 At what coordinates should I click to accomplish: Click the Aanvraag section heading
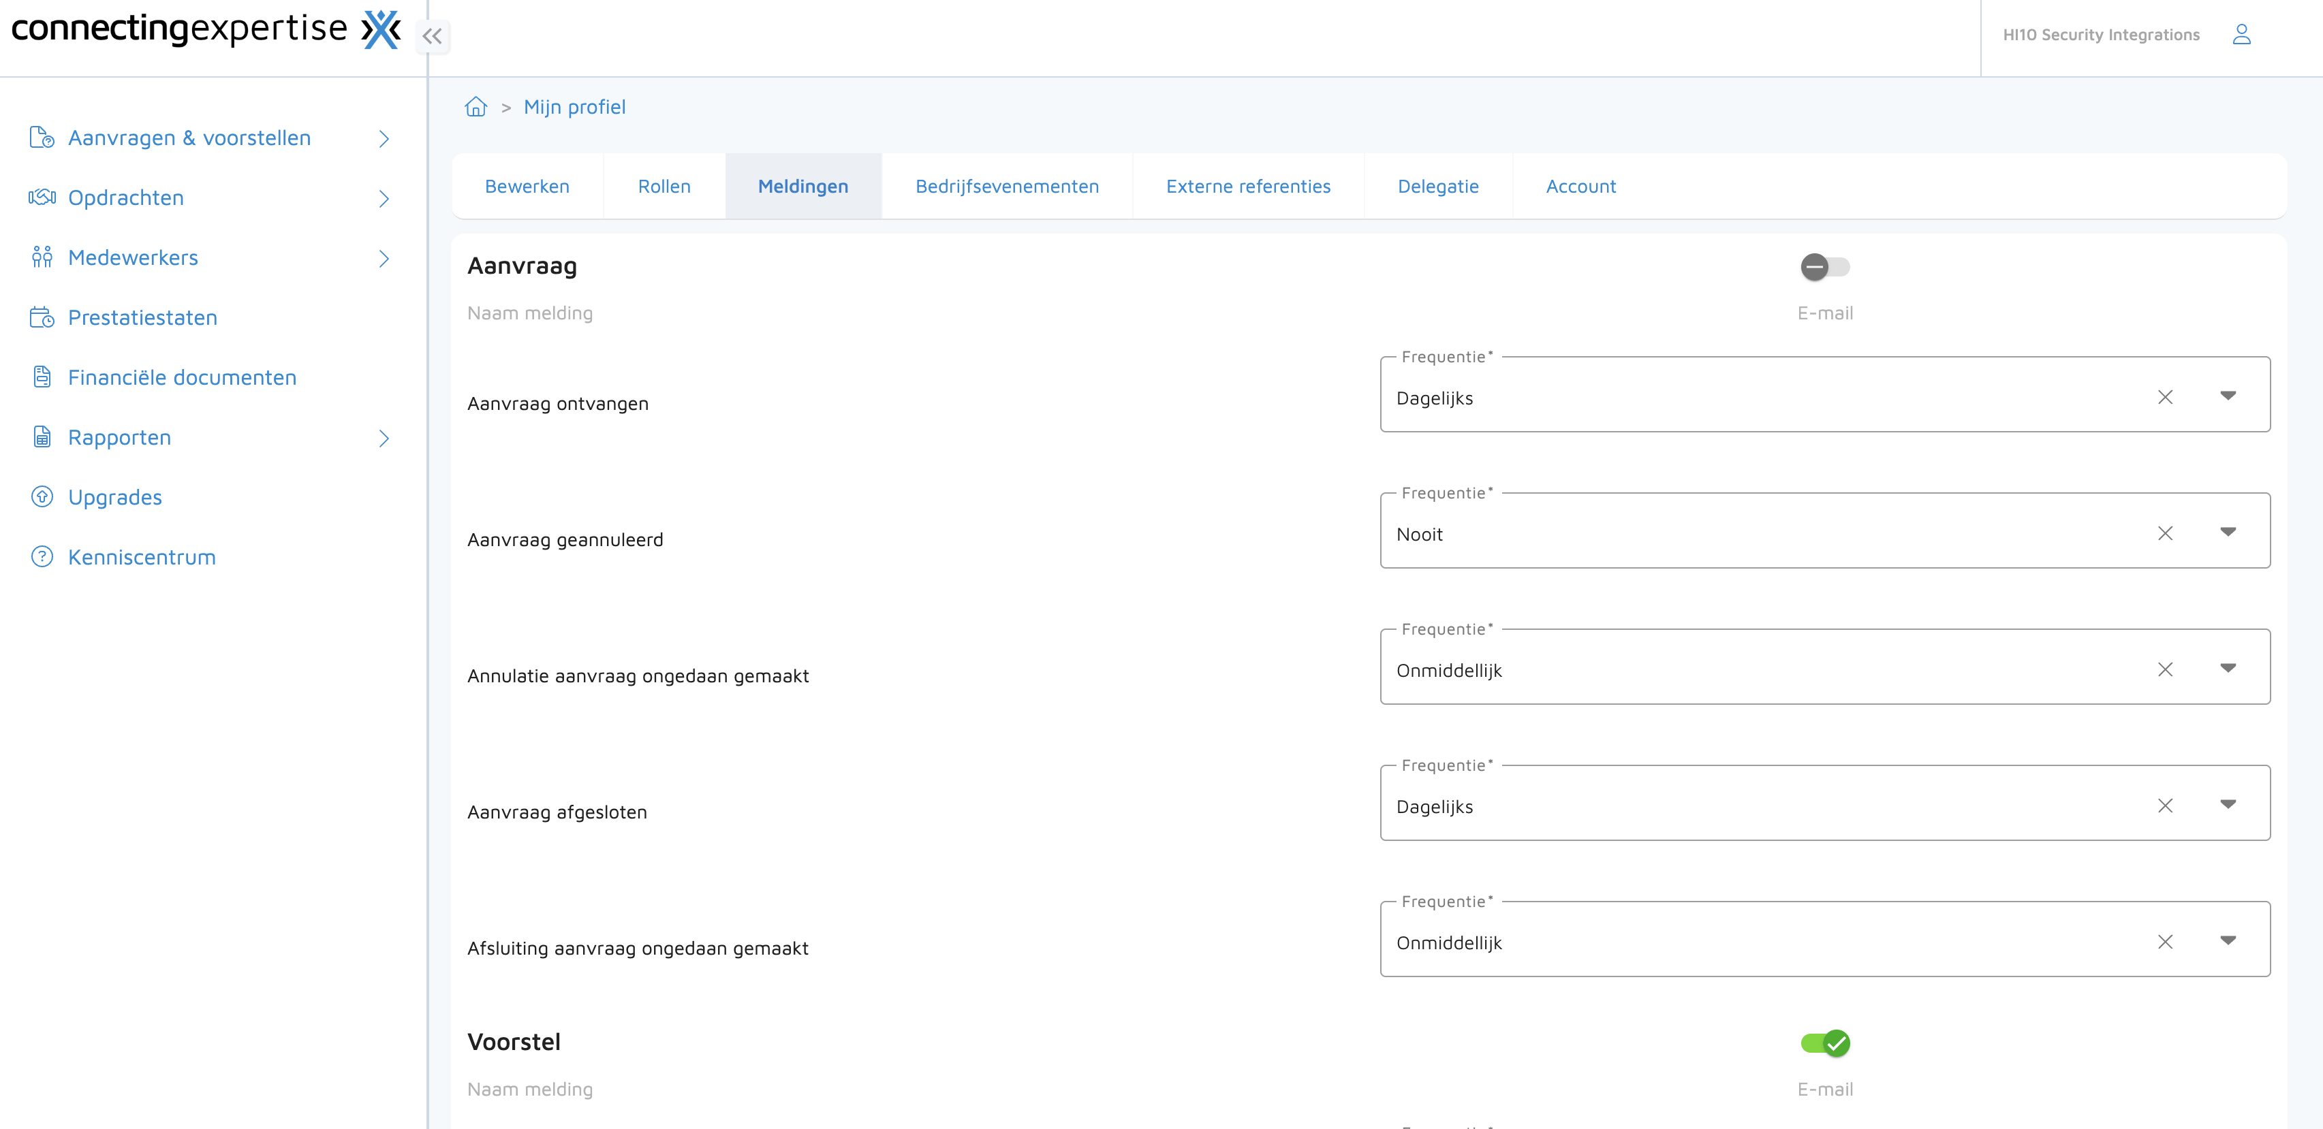tap(522, 266)
